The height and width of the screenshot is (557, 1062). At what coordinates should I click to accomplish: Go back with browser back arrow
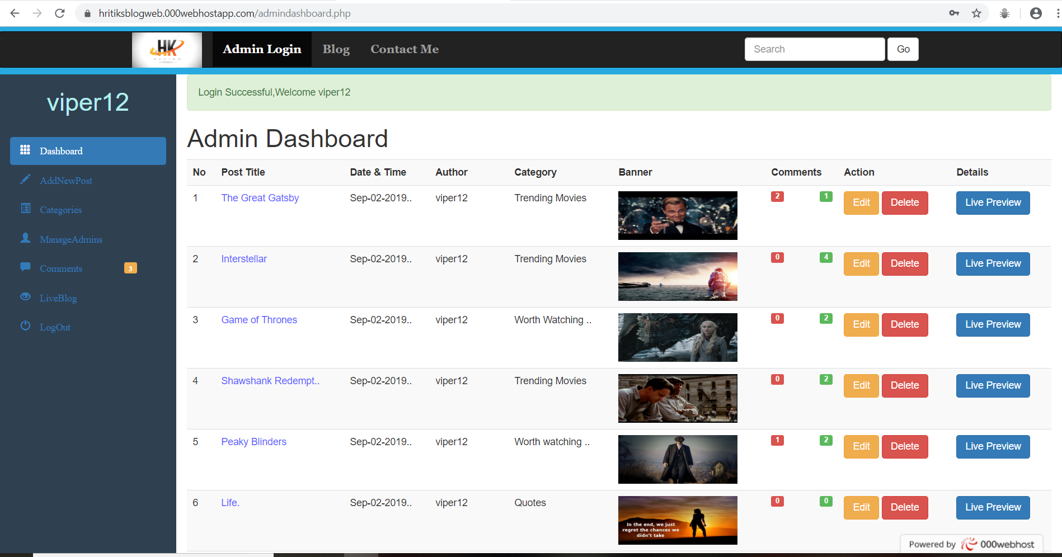[x=15, y=13]
